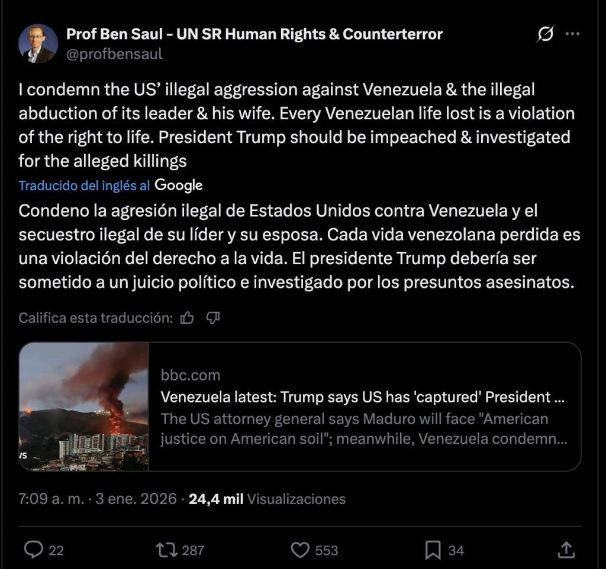Click the Spanish translated tweet text
This screenshot has width=606, height=569.
pyautogui.click(x=296, y=246)
